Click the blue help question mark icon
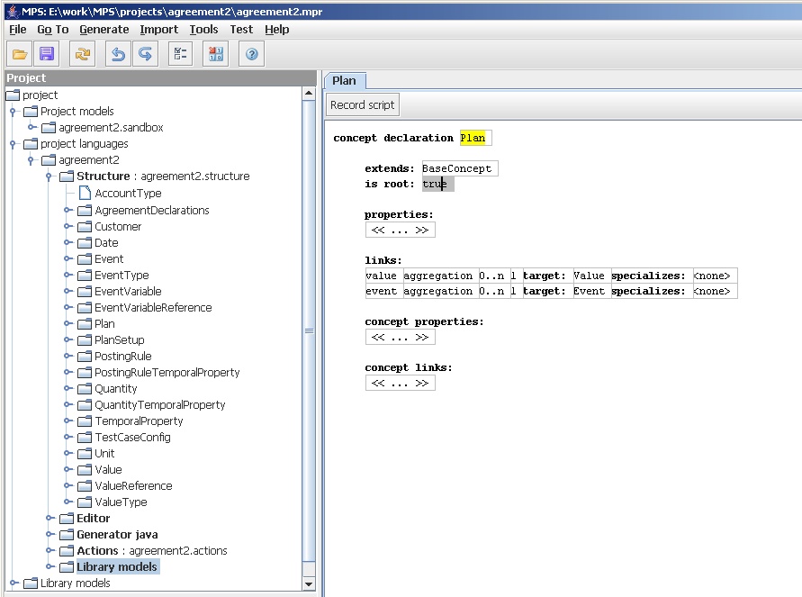Screen dimensions: 802x597 [x=251, y=55]
